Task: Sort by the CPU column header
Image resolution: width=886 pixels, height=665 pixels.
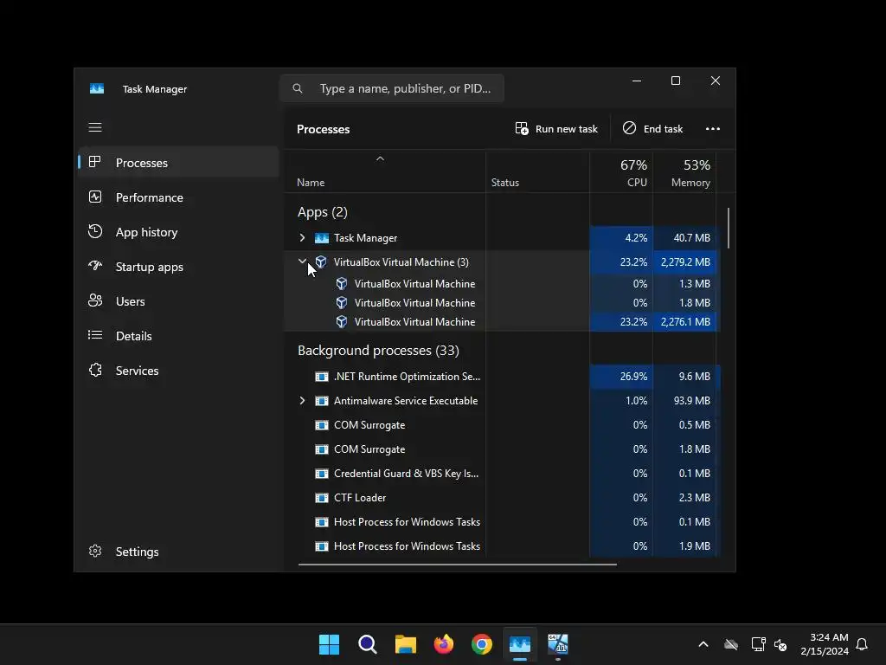Action: 621,173
